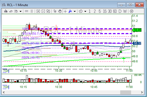Click the scrollbar right arrow
This screenshot has height=97, width=147.
point(142,92)
